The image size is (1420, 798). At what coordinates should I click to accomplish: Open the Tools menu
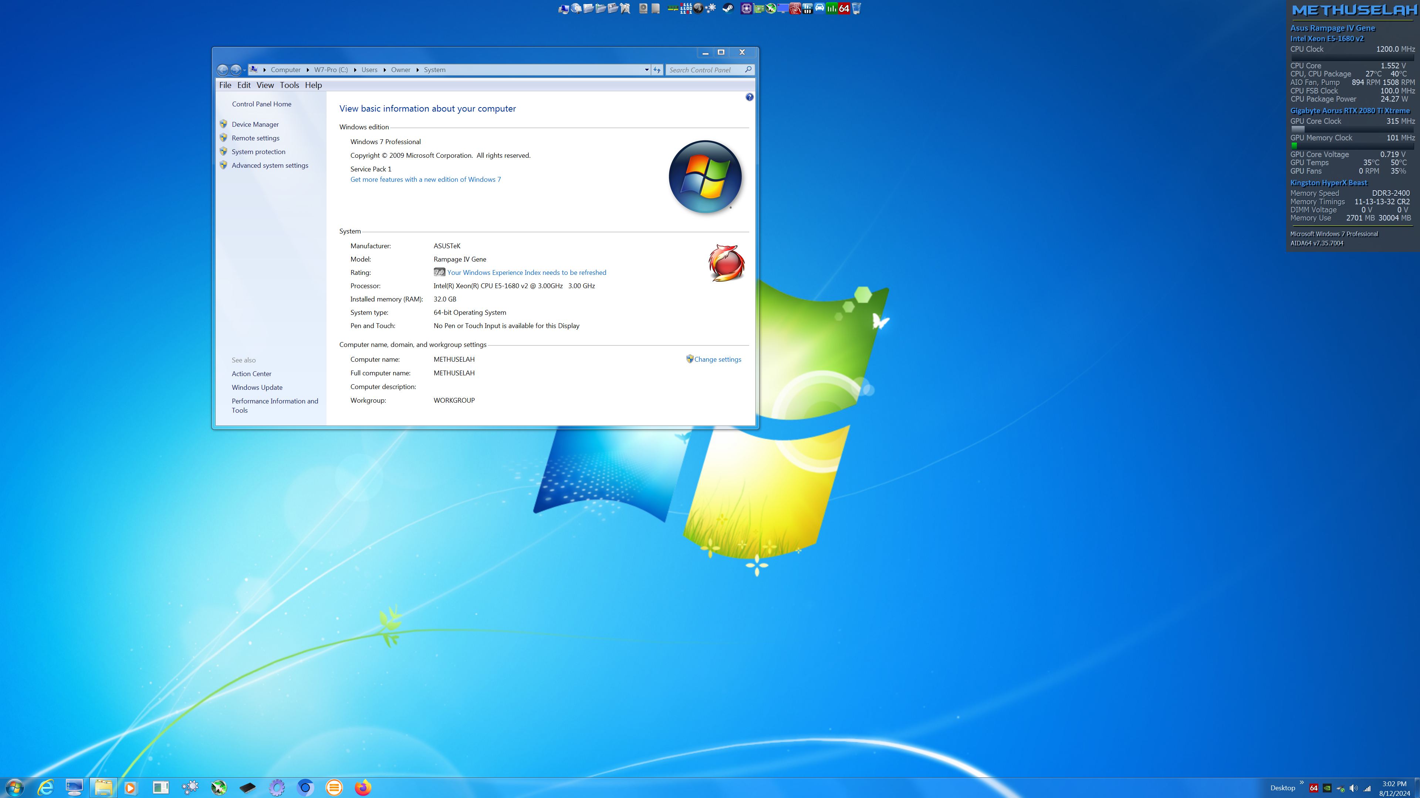pyautogui.click(x=289, y=85)
